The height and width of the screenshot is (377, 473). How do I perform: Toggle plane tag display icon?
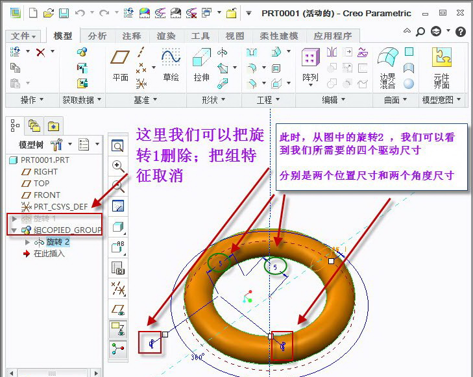[118, 329]
